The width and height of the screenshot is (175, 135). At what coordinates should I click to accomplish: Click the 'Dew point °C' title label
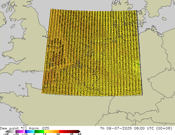click(x=13, y=128)
